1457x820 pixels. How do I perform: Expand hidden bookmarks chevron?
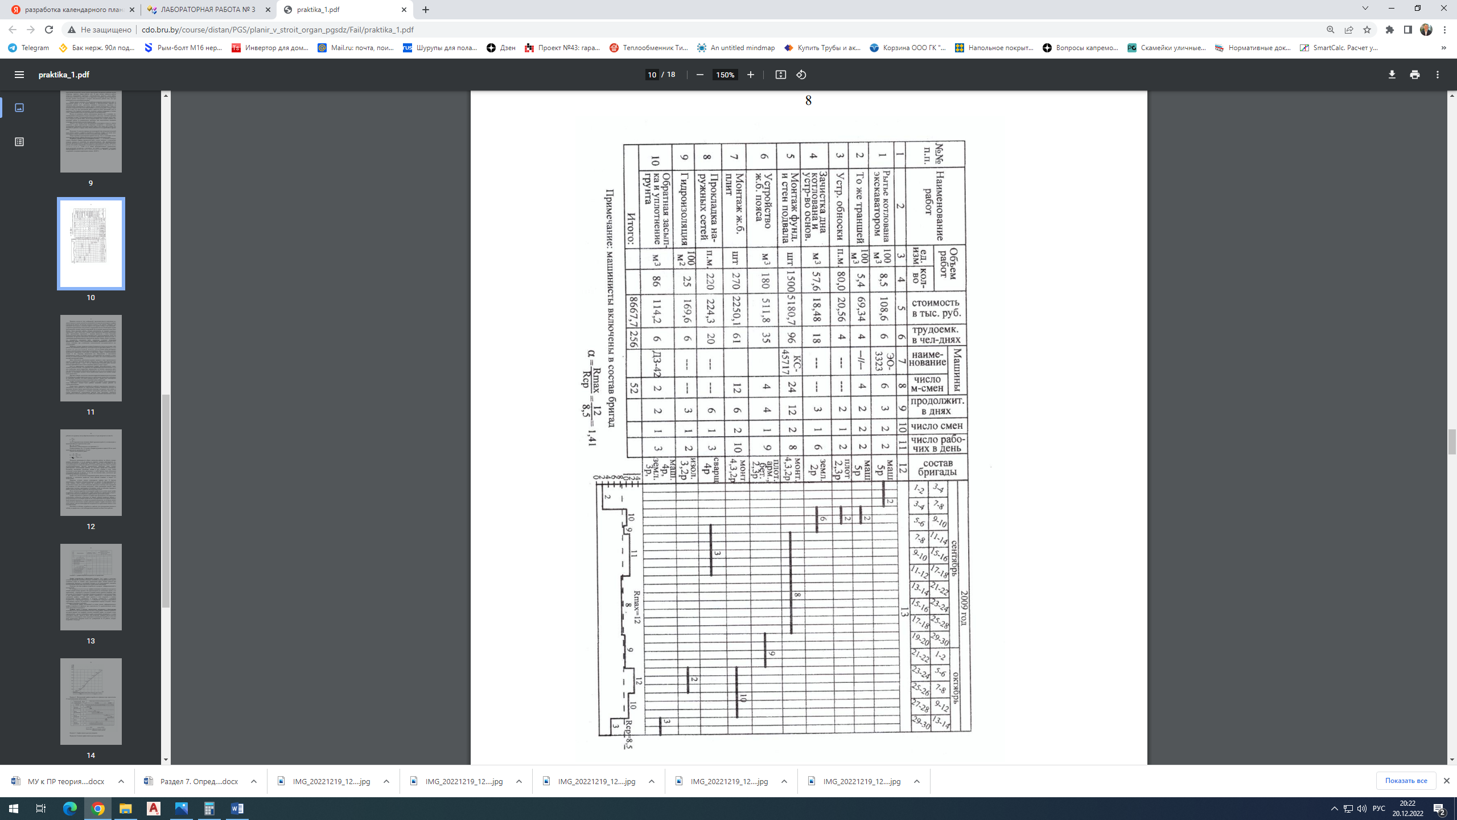1443,48
